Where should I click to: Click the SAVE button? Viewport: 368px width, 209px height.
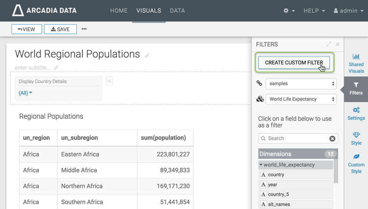point(60,29)
